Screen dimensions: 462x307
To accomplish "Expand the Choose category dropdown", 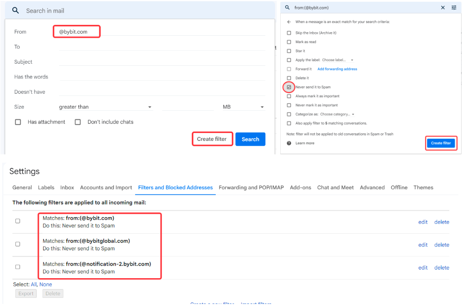I will [337, 114].
